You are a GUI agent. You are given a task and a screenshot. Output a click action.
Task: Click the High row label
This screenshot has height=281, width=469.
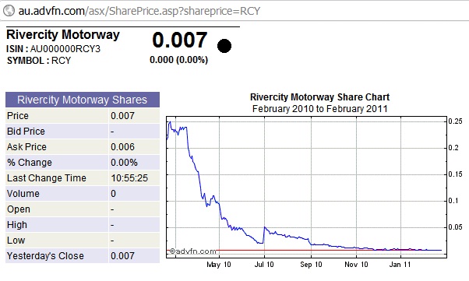pos(17,224)
